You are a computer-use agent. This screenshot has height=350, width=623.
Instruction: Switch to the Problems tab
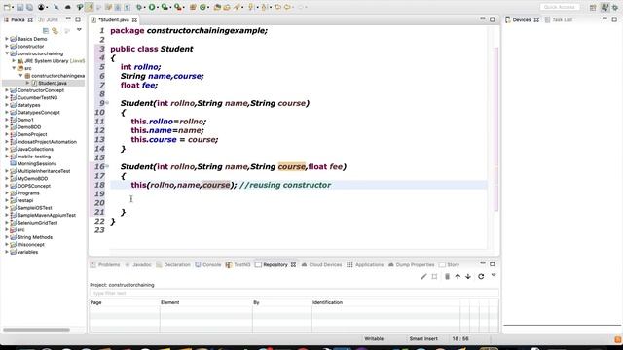(105, 264)
